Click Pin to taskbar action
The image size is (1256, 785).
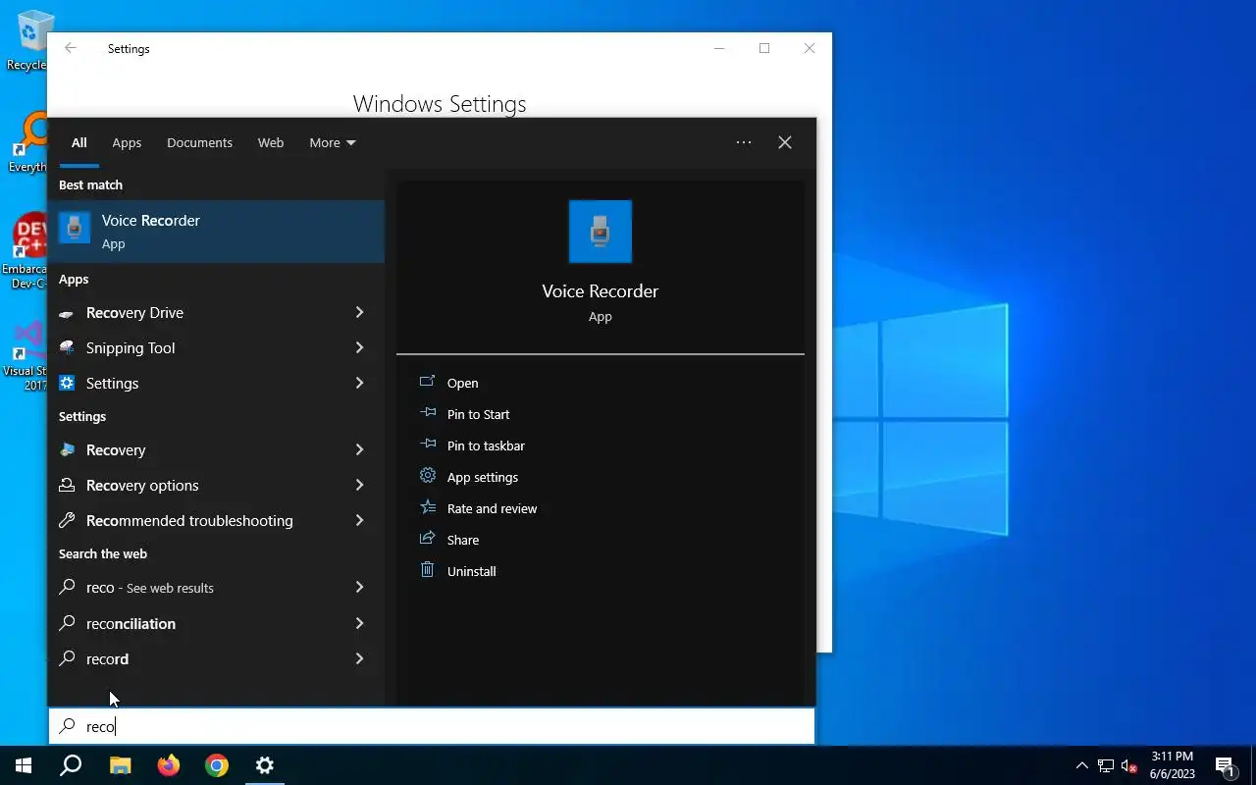click(x=486, y=445)
